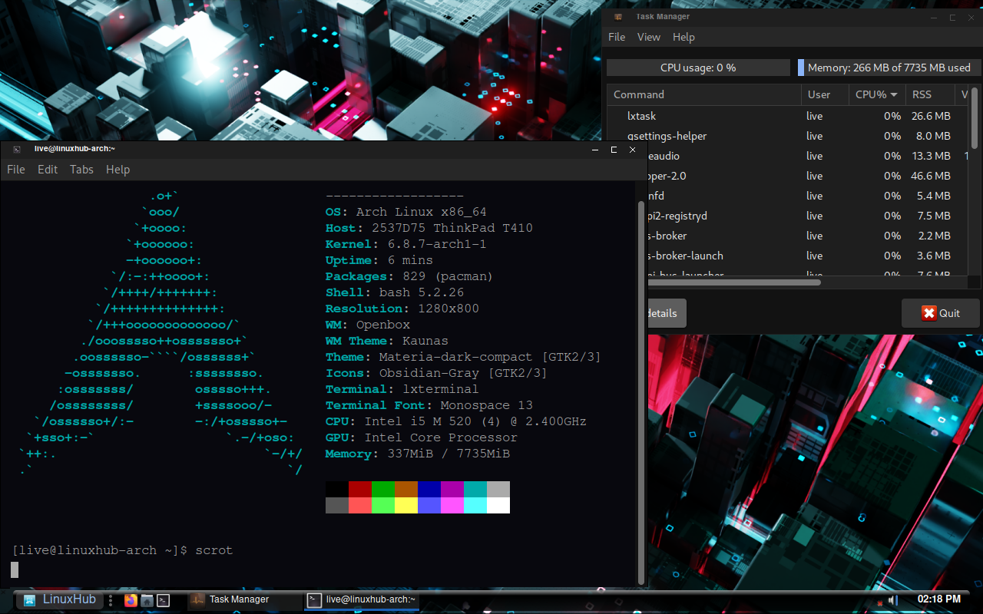
Task: Open Help menu in the terminal
Action: coord(117,170)
